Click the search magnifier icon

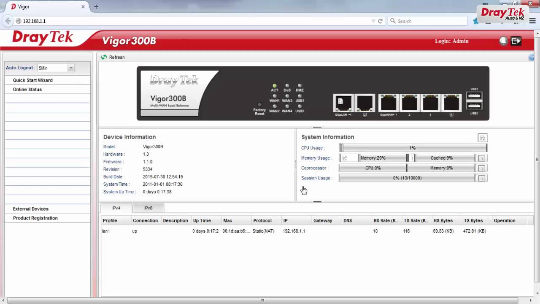[x=393, y=21]
